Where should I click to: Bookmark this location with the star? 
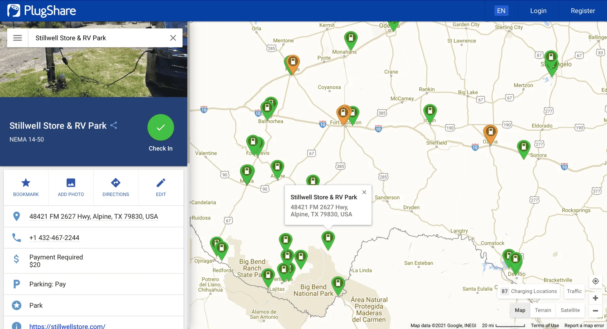click(x=26, y=187)
